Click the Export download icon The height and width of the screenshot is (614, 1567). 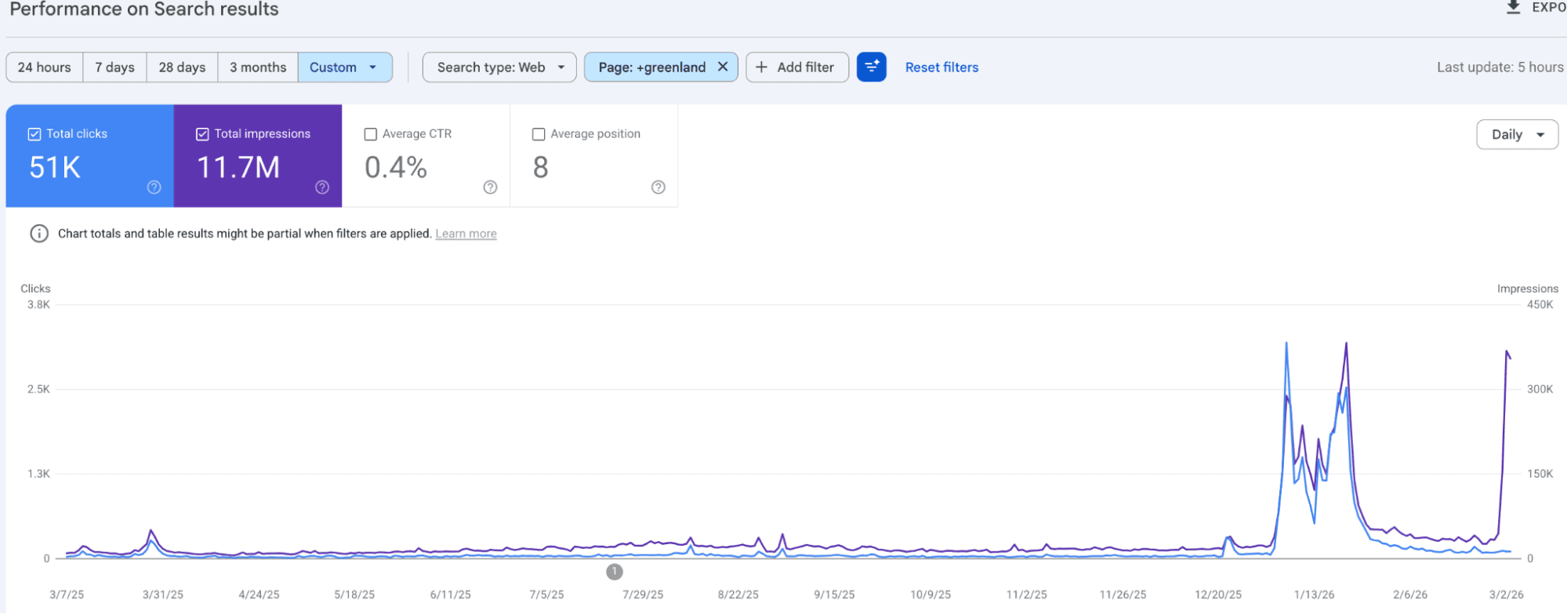coord(1513,8)
